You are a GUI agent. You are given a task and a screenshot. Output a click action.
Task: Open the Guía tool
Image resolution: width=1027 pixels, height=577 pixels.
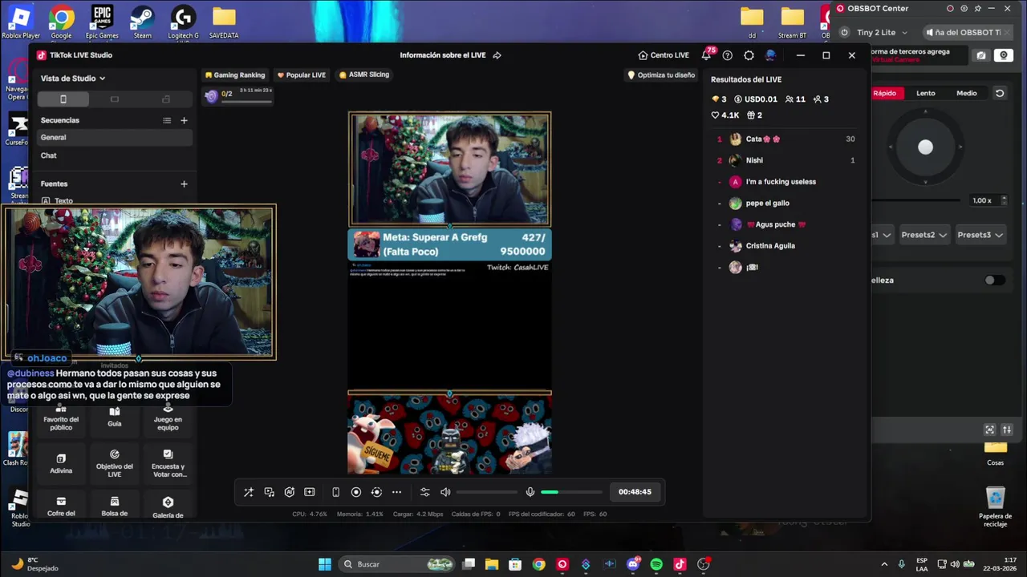click(x=115, y=418)
